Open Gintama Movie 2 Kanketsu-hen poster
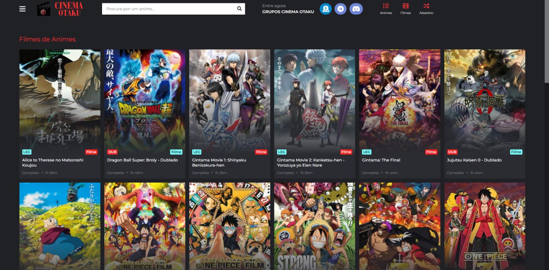This screenshot has height=270, width=549. [314, 102]
